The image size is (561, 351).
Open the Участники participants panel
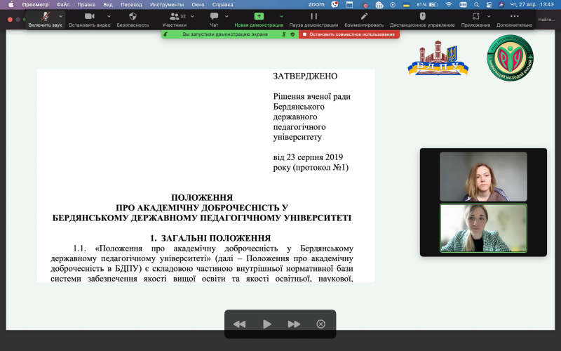175,16
